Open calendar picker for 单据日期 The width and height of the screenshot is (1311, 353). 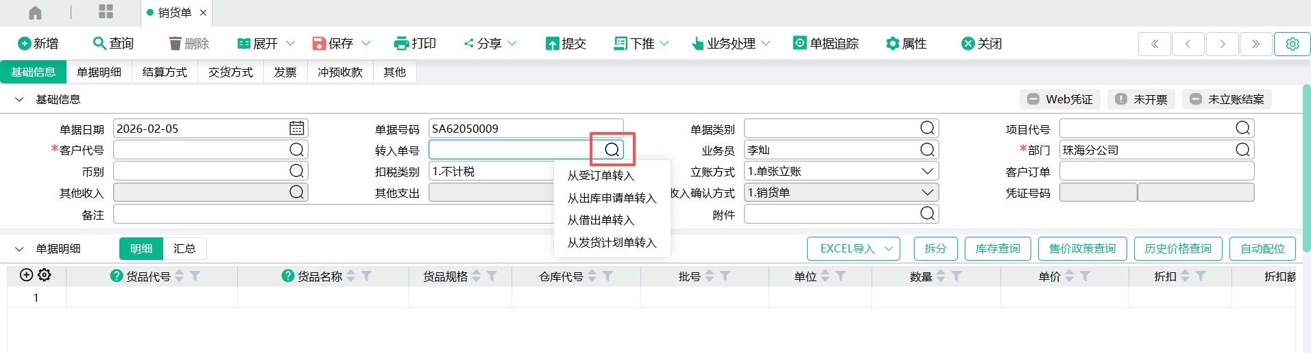pyautogui.click(x=296, y=129)
